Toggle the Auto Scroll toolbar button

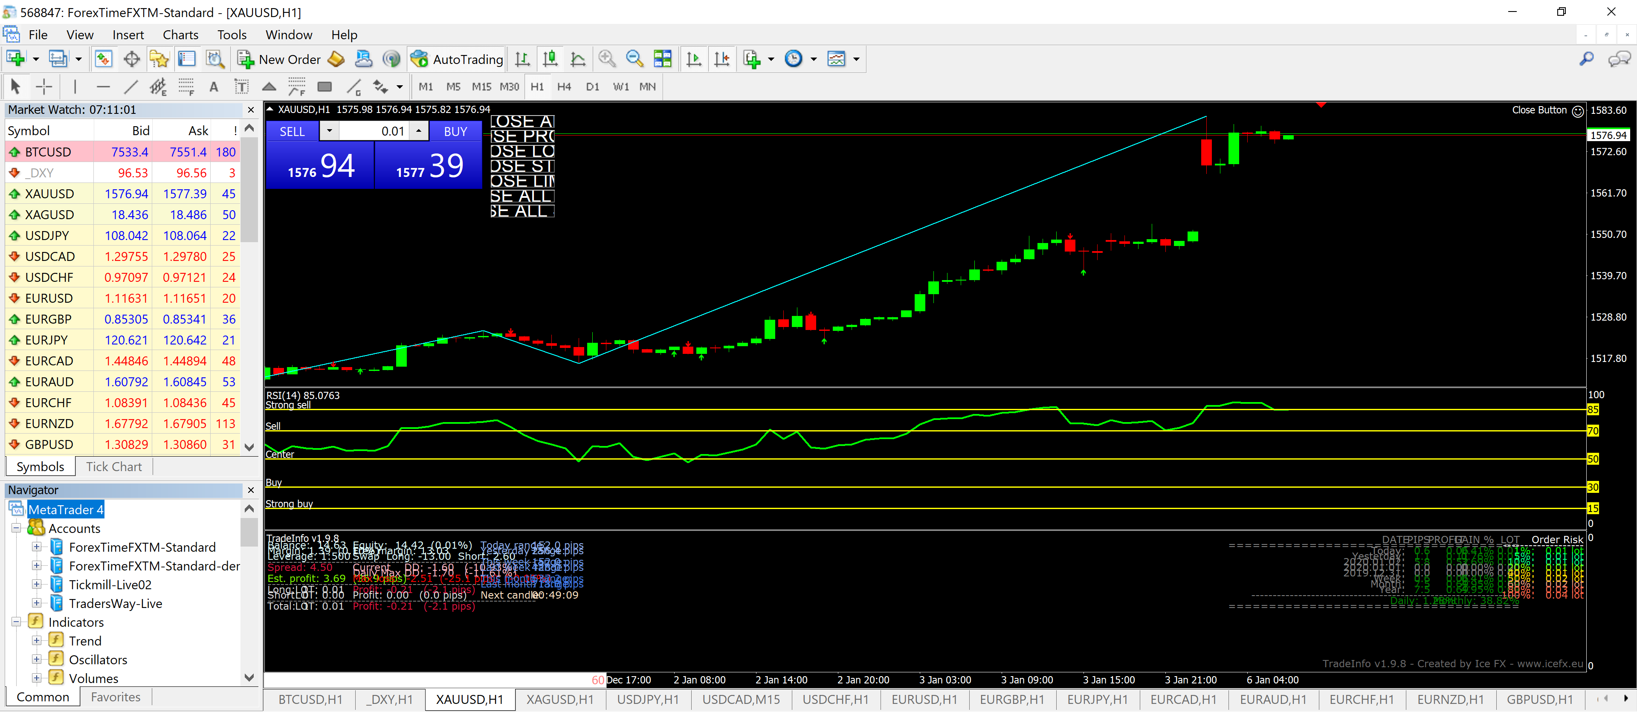694,59
